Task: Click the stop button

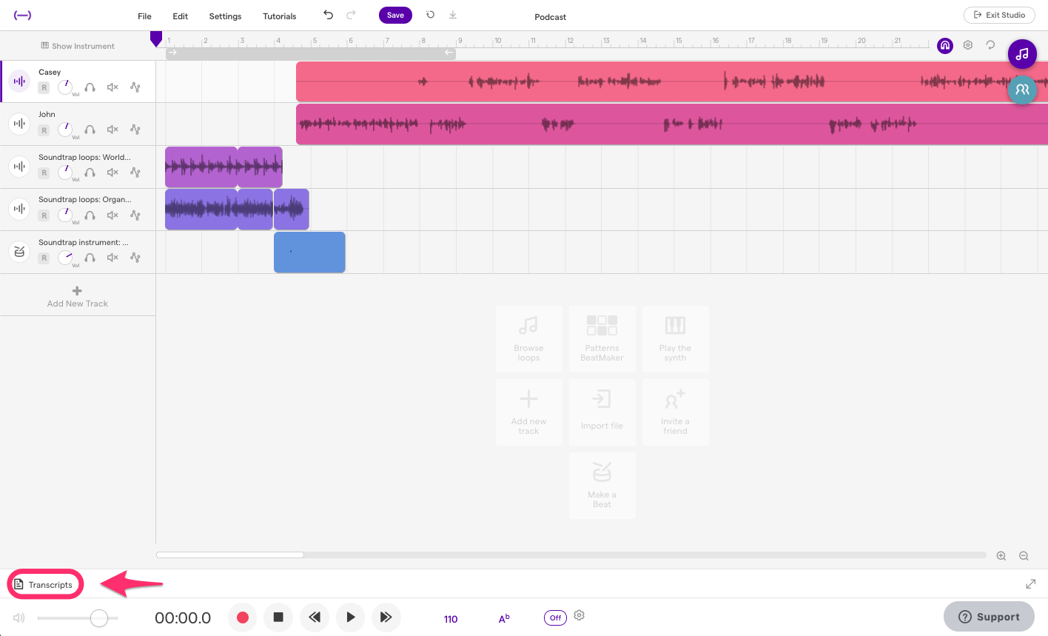Action: pos(278,617)
